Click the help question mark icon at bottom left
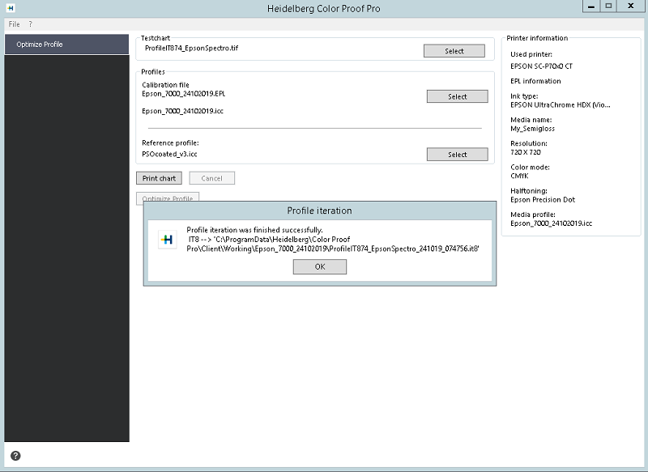 [15, 456]
